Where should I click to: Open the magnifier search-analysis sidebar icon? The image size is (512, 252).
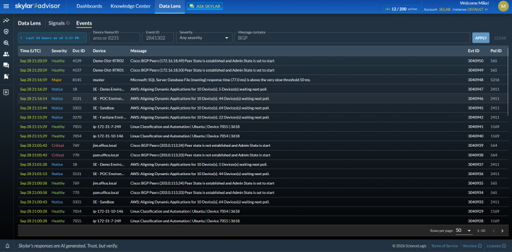pos(6,43)
